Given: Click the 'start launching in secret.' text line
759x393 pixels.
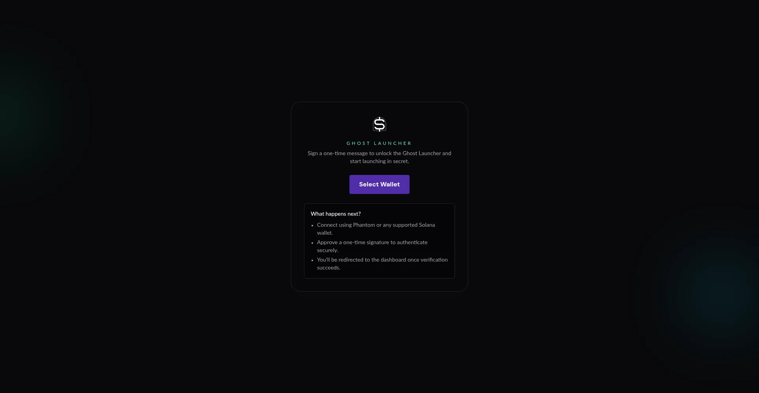Looking at the screenshot, I should [379, 161].
